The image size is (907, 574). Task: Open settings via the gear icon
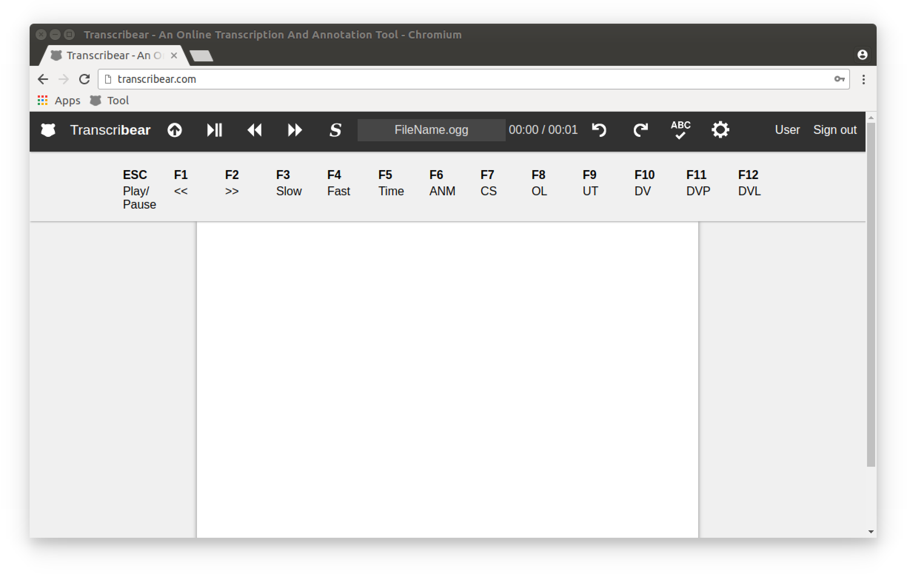[x=720, y=130]
